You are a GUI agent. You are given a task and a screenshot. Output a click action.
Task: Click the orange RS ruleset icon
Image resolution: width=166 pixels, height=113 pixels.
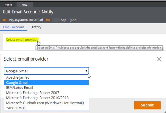(x=48, y=20)
